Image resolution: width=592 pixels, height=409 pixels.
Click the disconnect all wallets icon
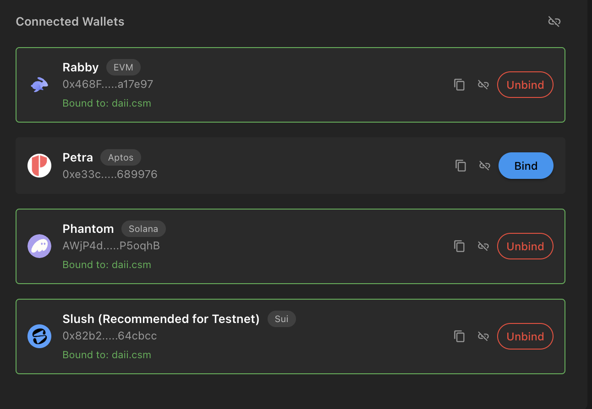point(554,22)
